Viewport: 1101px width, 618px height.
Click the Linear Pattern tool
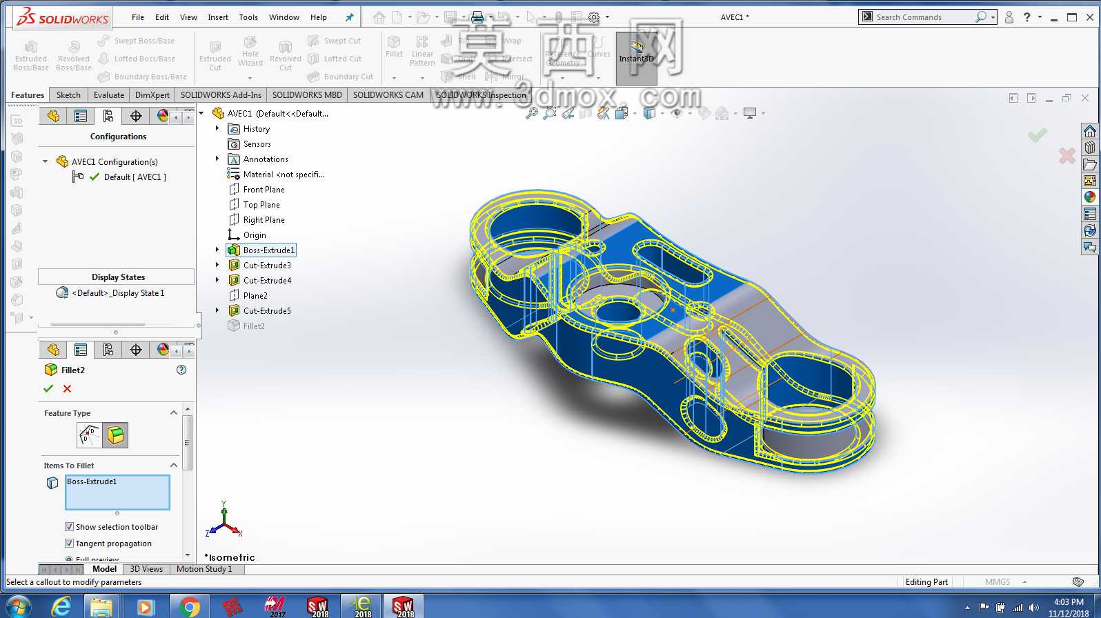tap(422, 51)
